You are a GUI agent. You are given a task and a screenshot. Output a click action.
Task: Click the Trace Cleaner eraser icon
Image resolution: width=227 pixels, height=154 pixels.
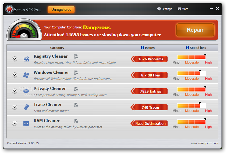pyautogui.click(x=26, y=107)
